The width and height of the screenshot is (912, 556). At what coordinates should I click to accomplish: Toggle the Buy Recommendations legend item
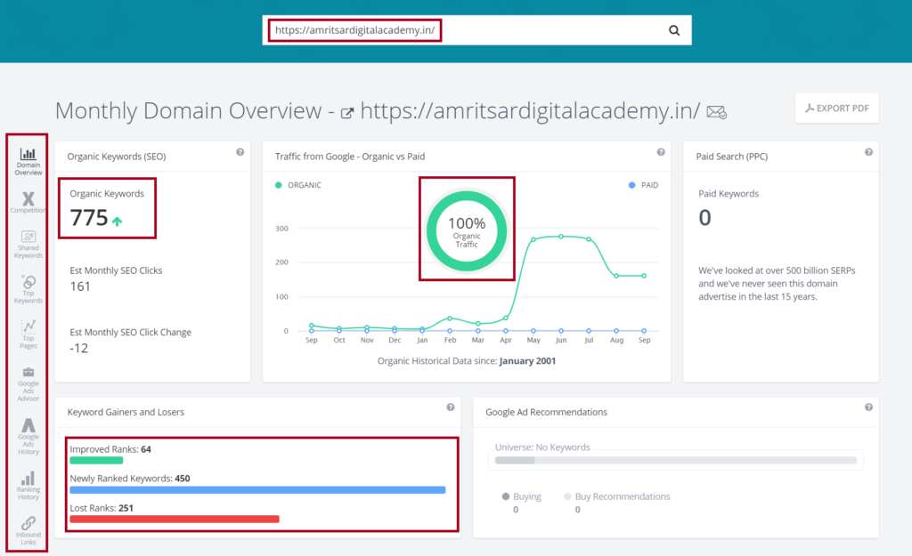(x=616, y=496)
